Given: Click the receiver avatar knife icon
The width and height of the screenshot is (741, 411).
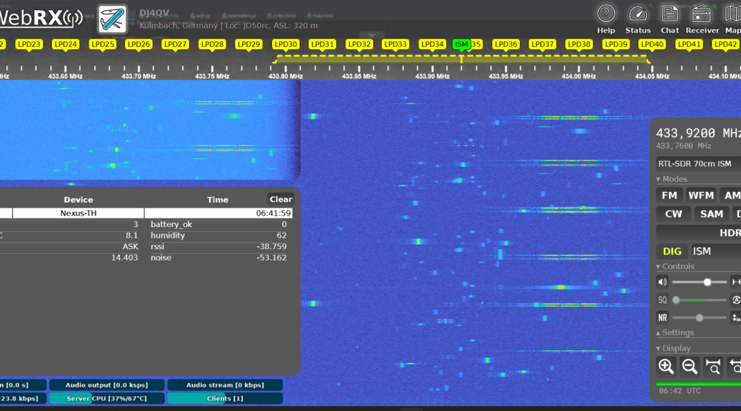Looking at the screenshot, I should pos(112,19).
